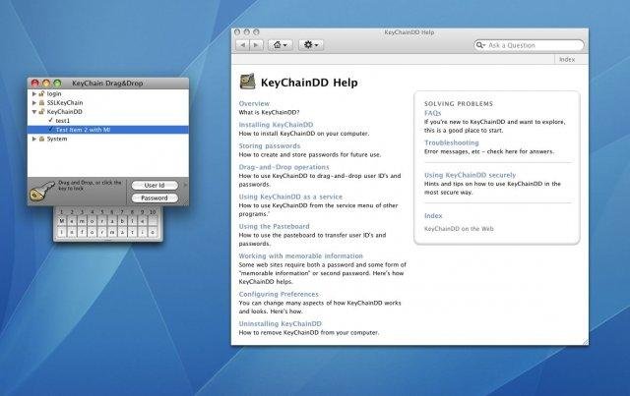Open Using KeyChainDD securely link
The image size is (630, 396).
pos(471,175)
